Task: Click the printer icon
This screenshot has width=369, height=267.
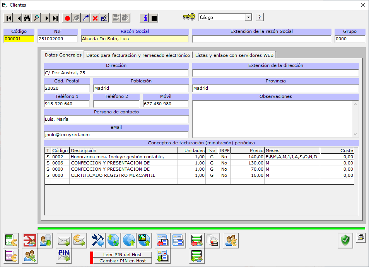Action: [x=360, y=238]
